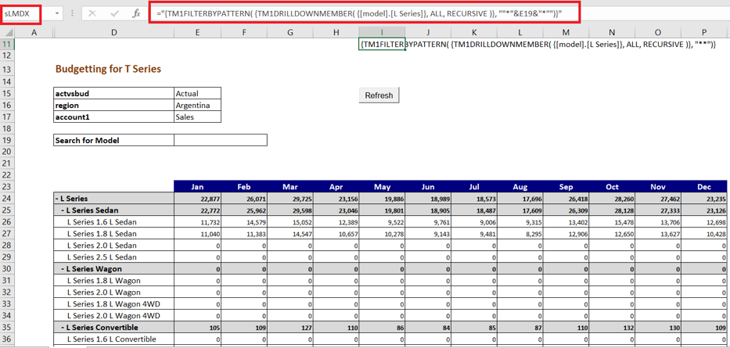The height and width of the screenshot is (348, 730).
Task: Open the Name Box dropdown arrow
Action: [x=57, y=14]
